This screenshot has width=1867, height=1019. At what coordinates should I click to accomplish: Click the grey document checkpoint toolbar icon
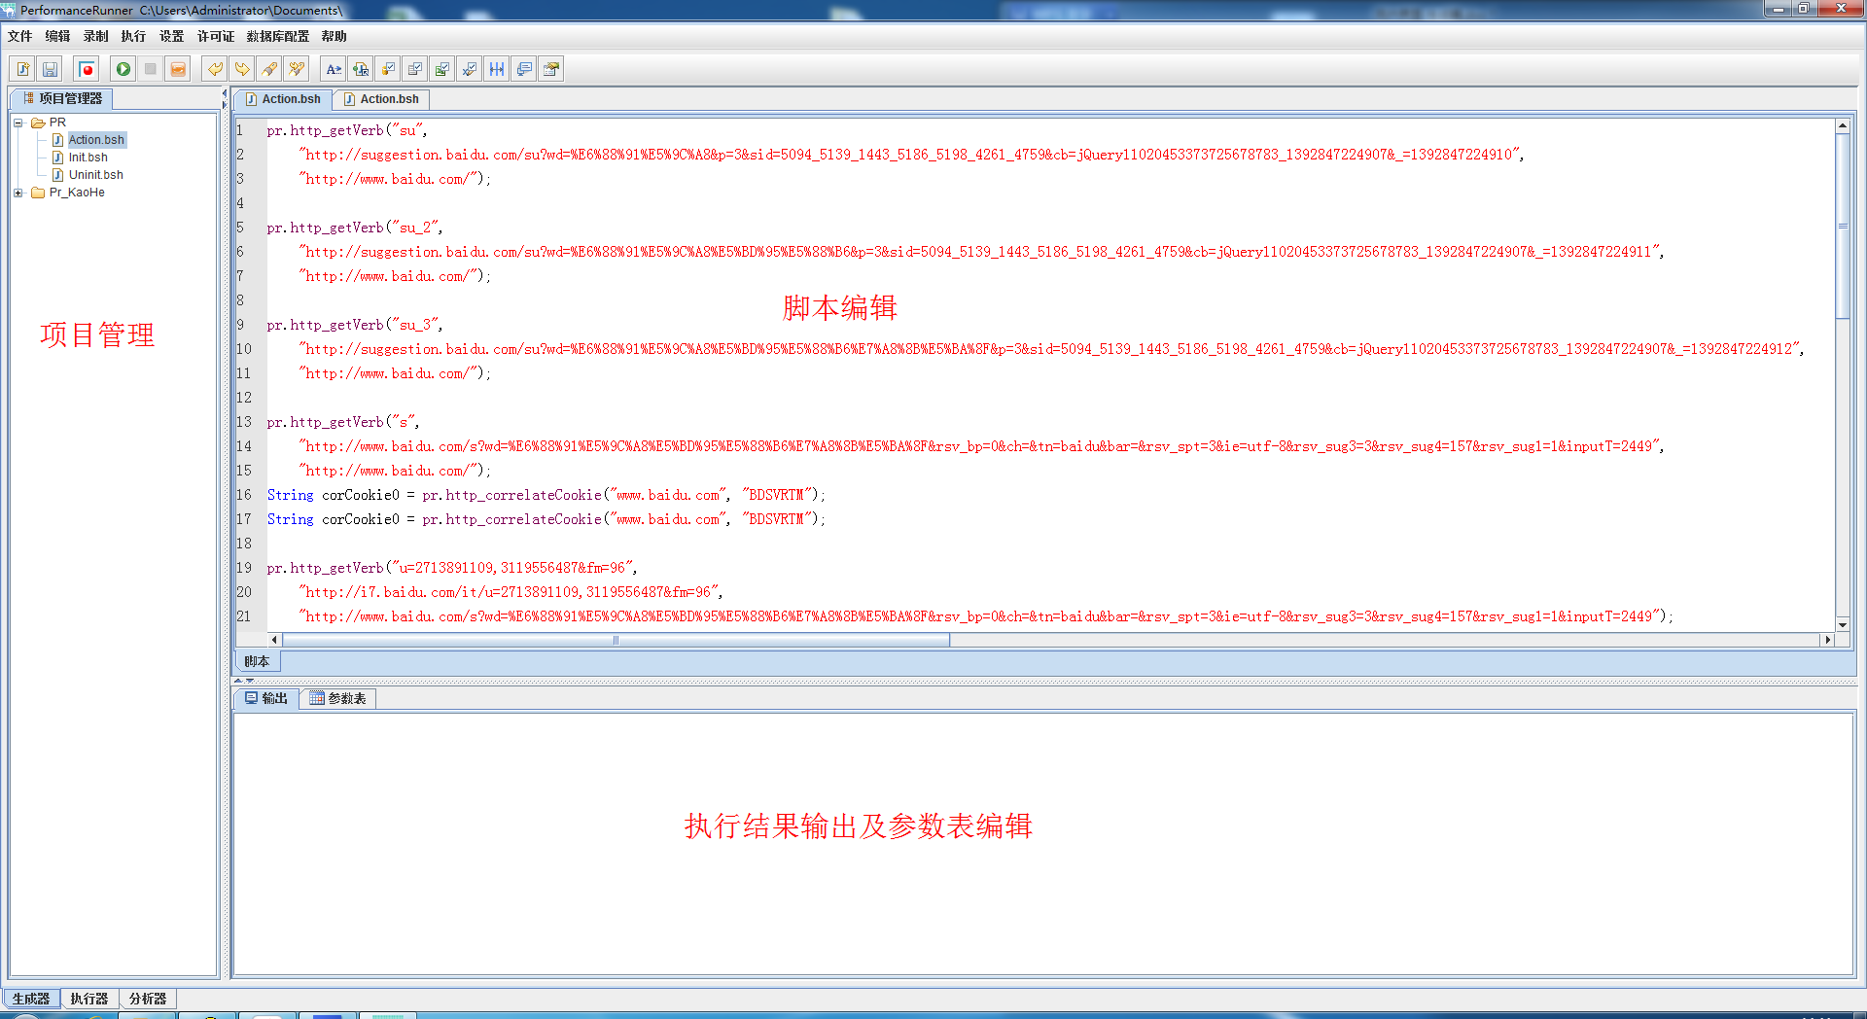415,69
